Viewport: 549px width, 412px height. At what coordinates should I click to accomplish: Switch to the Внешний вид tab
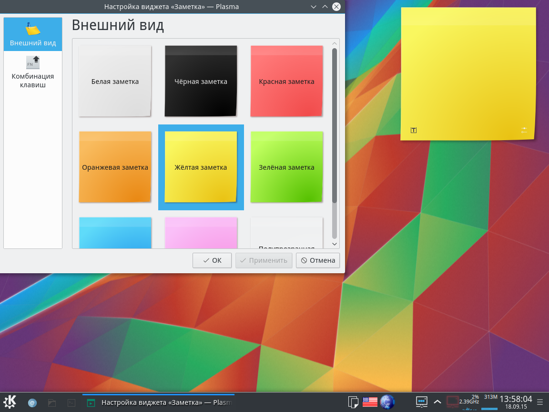tap(33, 34)
